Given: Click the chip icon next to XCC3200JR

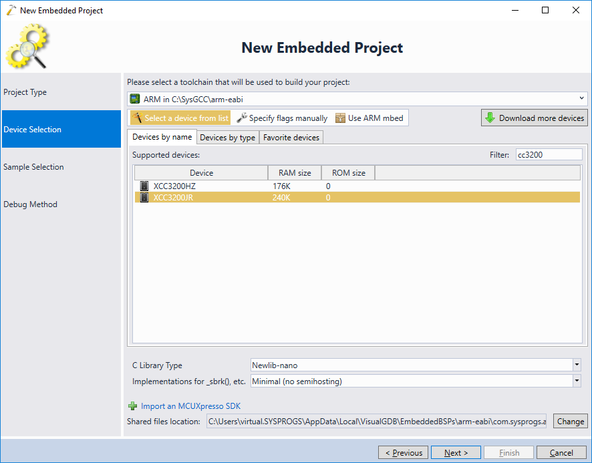Looking at the screenshot, I should pyautogui.click(x=144, y=197).
